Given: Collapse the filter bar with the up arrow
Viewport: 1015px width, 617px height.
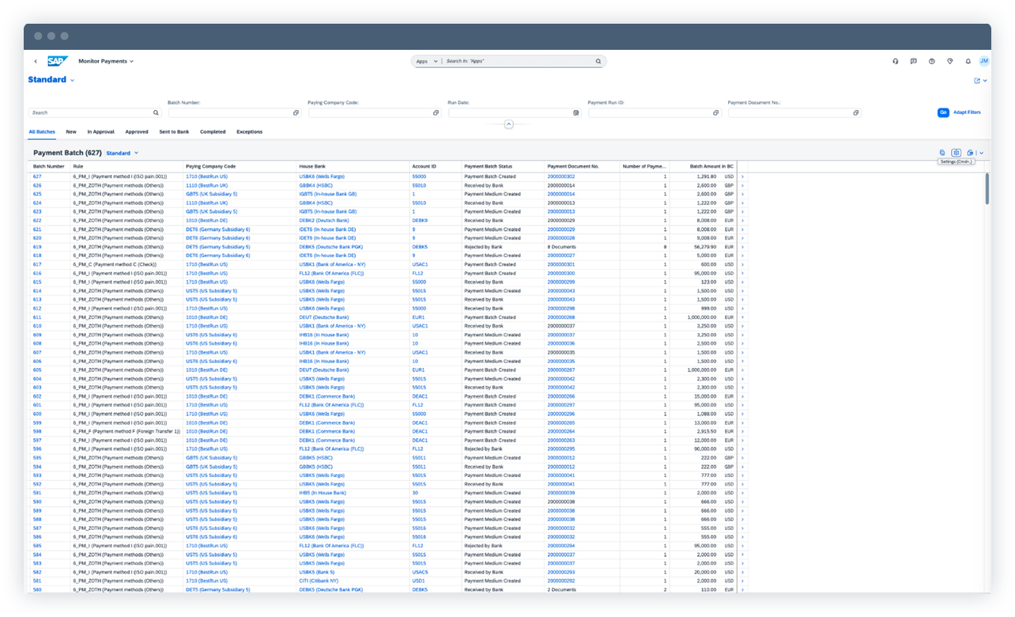Looking at the screenshot, I should 508,124.
